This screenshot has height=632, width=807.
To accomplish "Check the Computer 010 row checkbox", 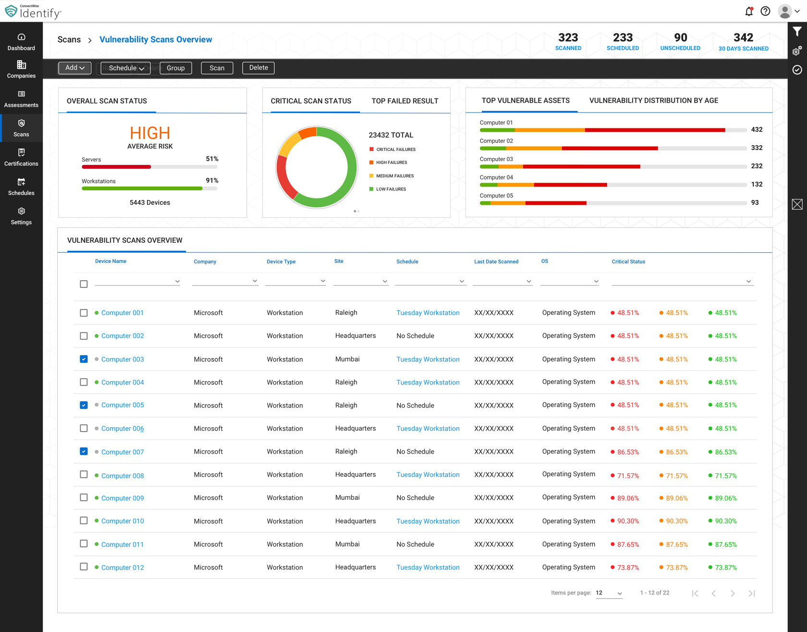I will [84, 520].
